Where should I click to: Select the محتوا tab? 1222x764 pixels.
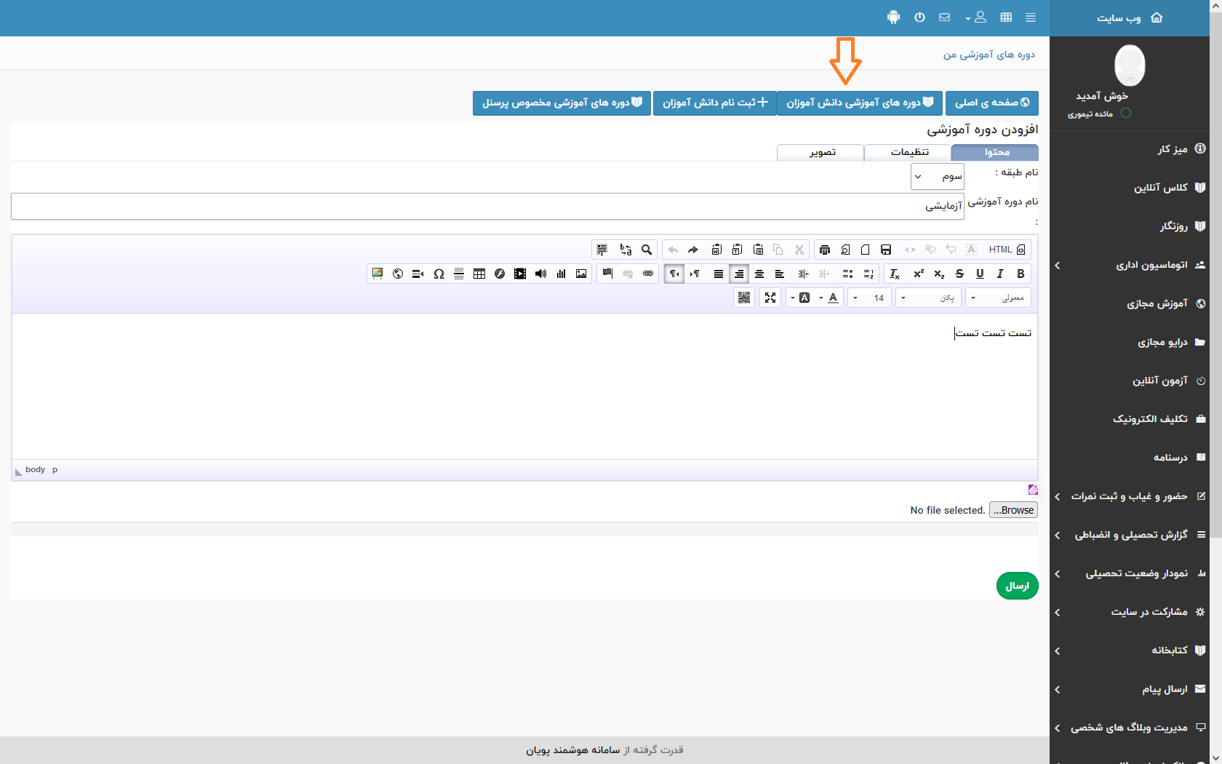[995, 152]
